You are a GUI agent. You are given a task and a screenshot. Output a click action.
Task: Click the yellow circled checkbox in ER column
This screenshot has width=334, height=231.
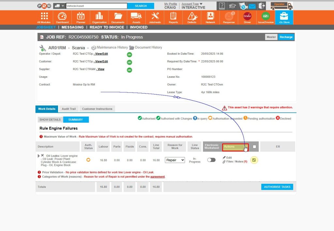(254, 160)
